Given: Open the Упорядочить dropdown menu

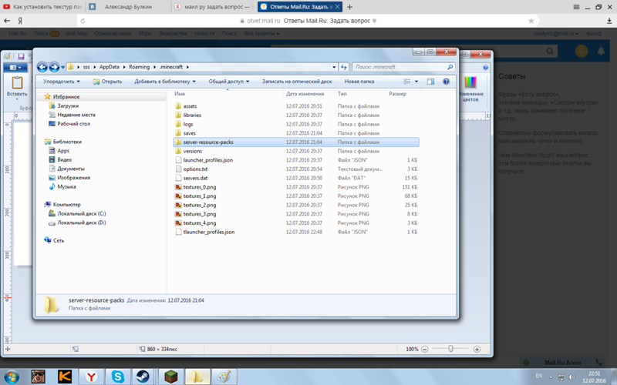Looking at the screenshot, I should click(61, 81).
